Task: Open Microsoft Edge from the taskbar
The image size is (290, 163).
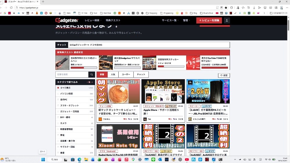Action: [x=79, y=160]
